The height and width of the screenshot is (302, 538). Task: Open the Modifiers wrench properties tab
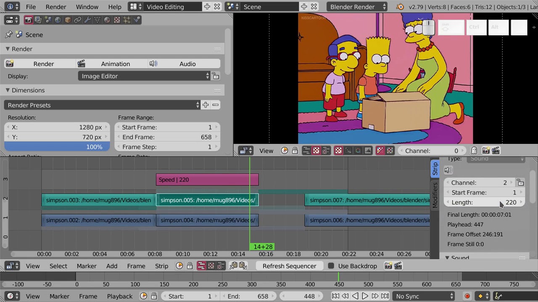(x=87, y=20)
